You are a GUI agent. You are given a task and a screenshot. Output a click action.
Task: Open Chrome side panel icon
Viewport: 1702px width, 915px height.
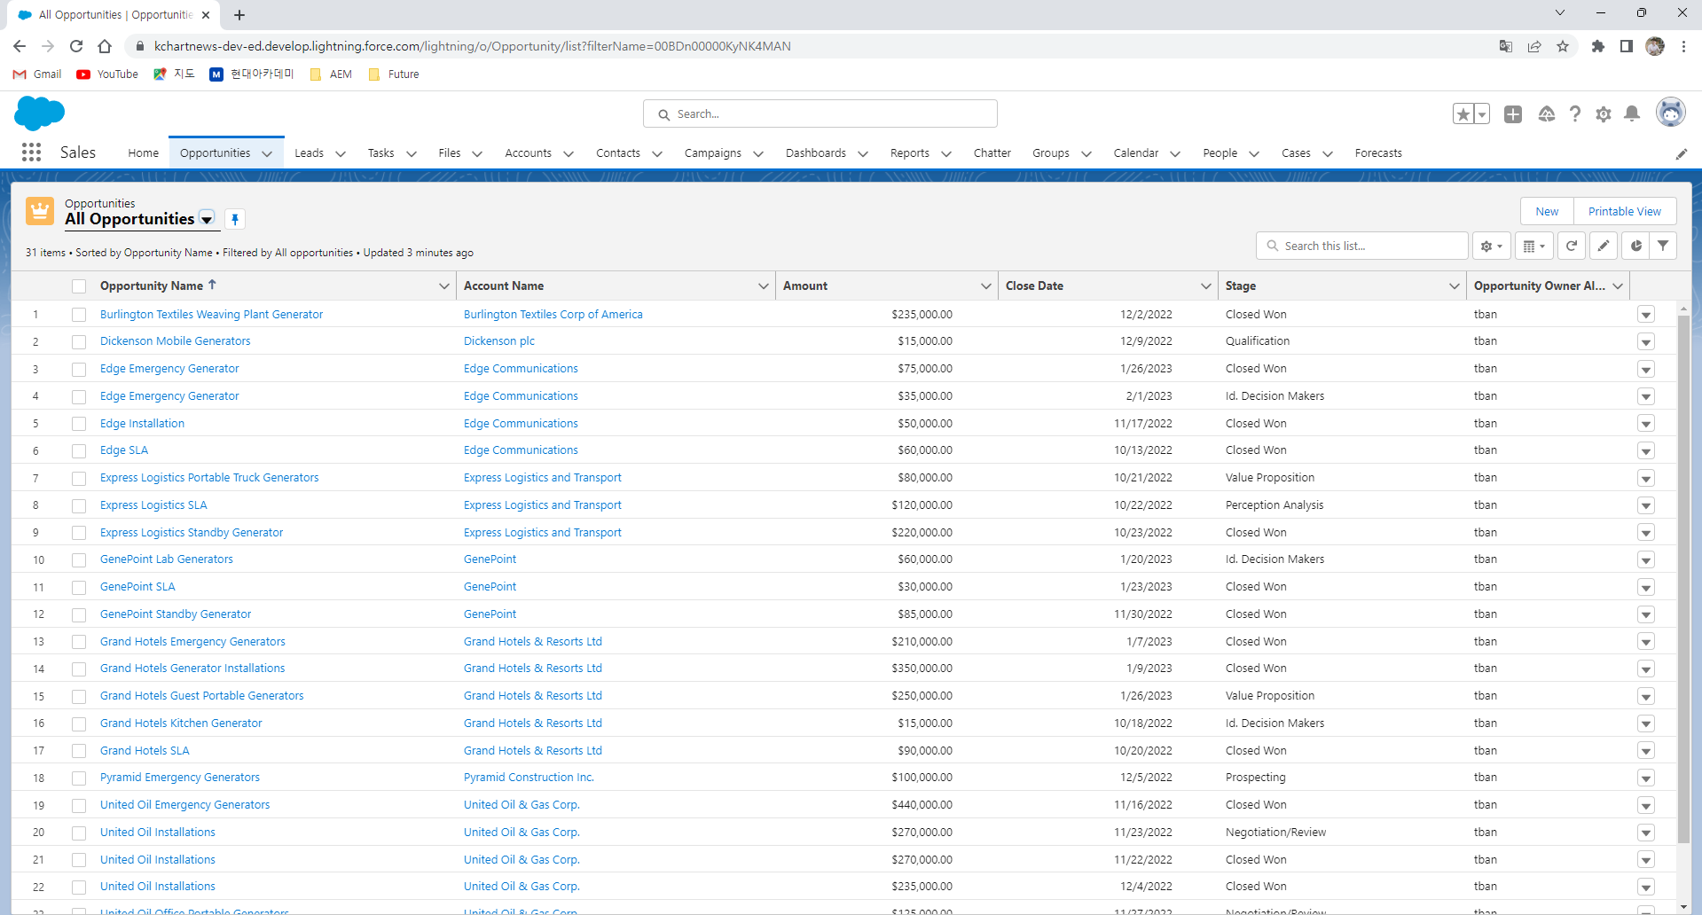[1627, 46]
